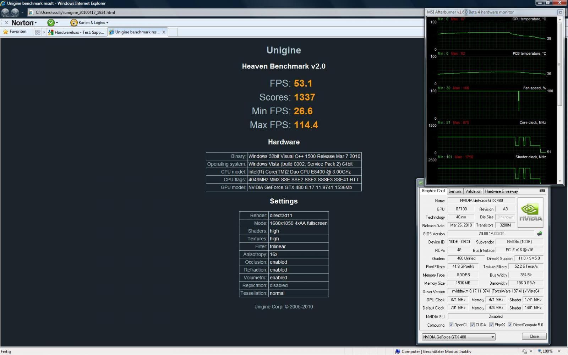Click the Quick Tabs grid icon

pyautogui.click(x=38, y=32)
